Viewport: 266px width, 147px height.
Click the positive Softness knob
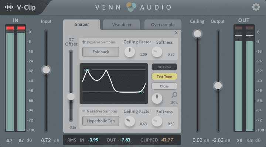click(x=157, y=52)
